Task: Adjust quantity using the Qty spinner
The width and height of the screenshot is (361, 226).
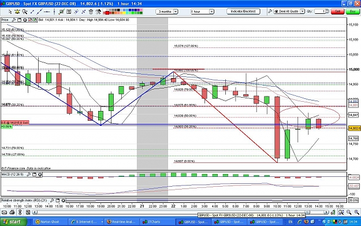Action: (x=327, y=12)
